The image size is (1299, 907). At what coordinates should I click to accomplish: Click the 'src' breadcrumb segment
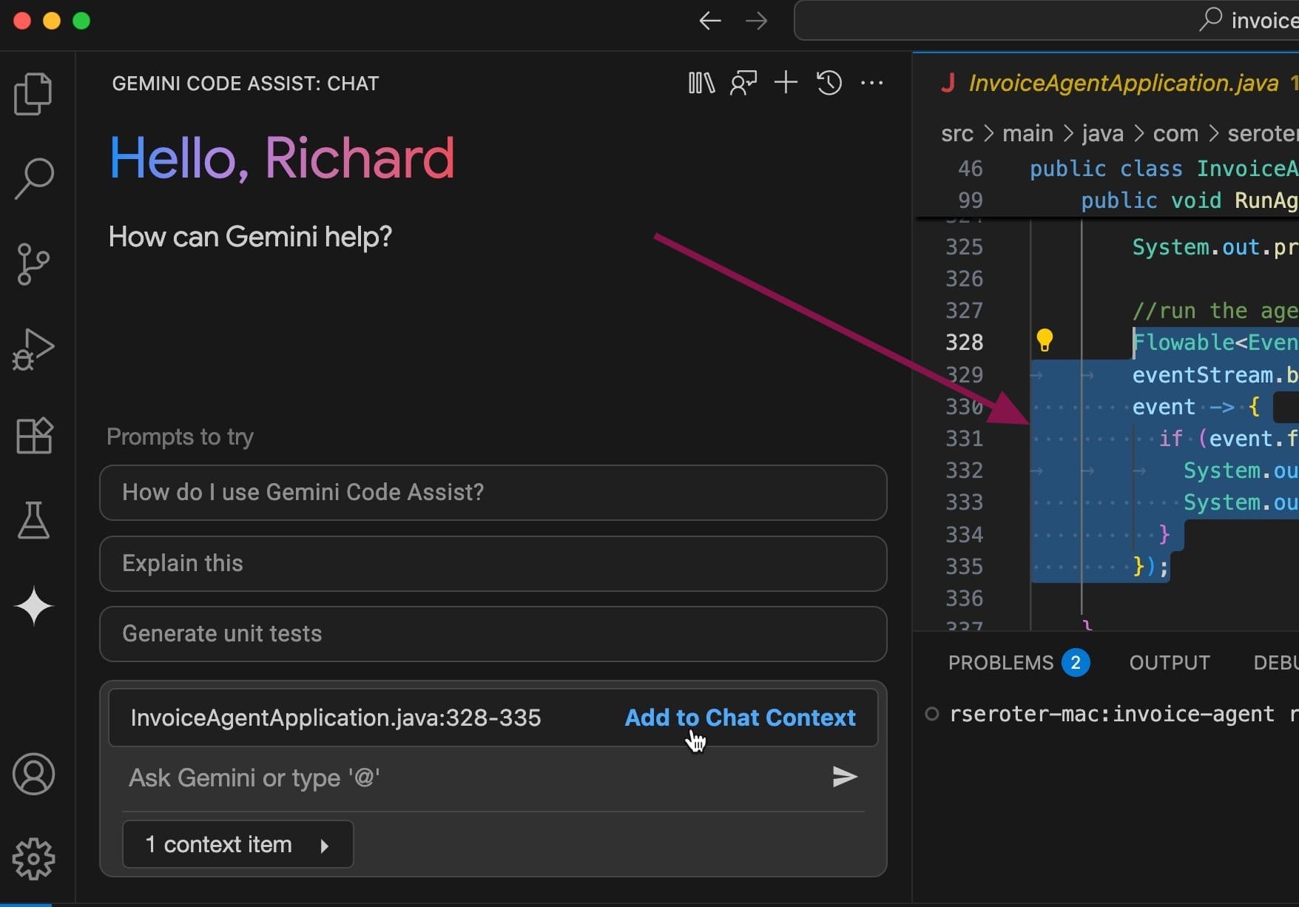coord(957,133)
